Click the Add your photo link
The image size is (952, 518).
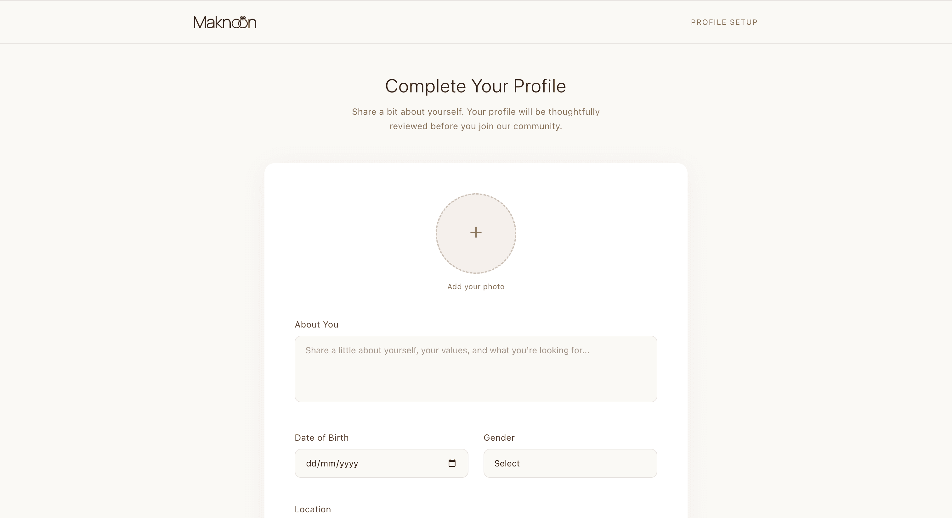[476, 286]
